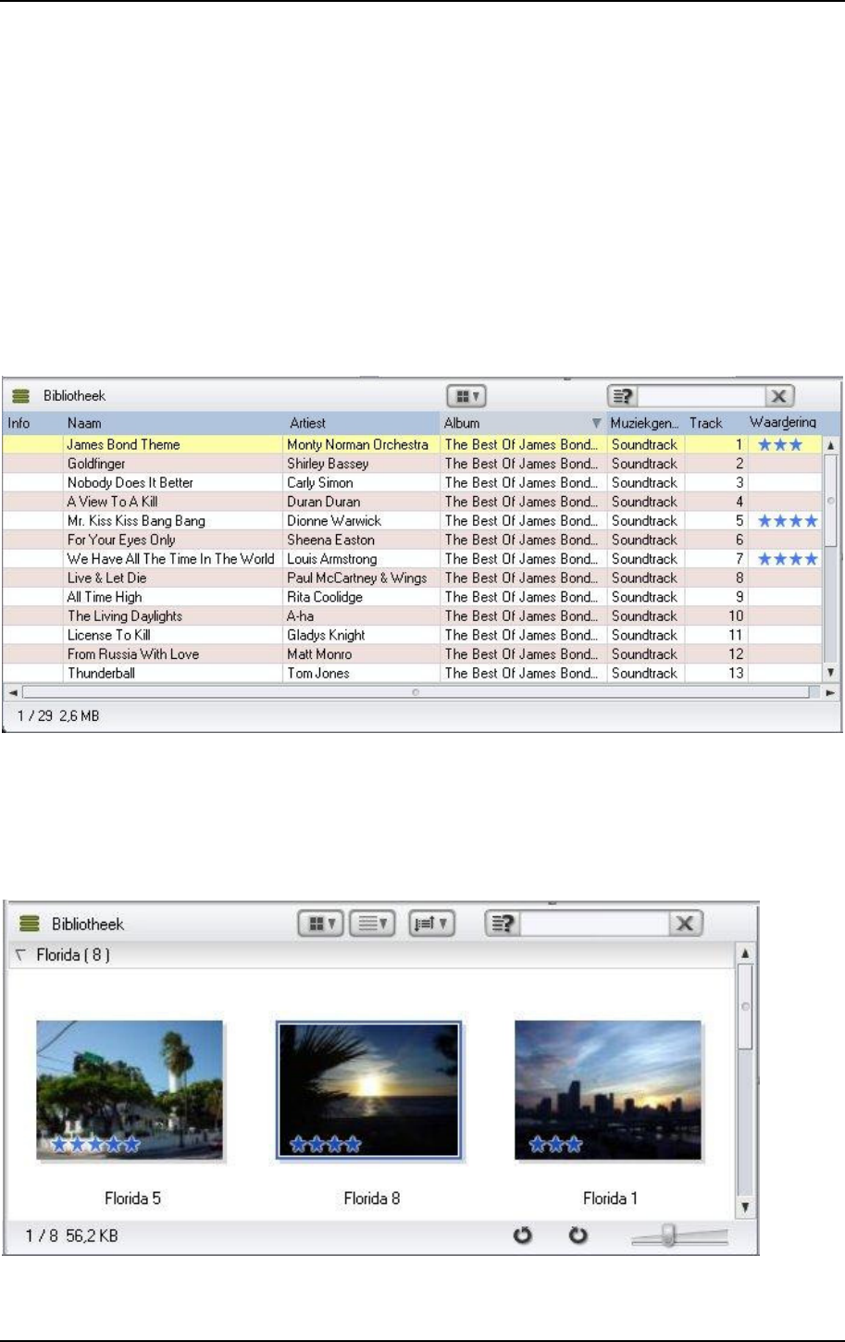Click the three-star rating on Florida 1
845x1342 pixels.
click(x=555, y=1145)
